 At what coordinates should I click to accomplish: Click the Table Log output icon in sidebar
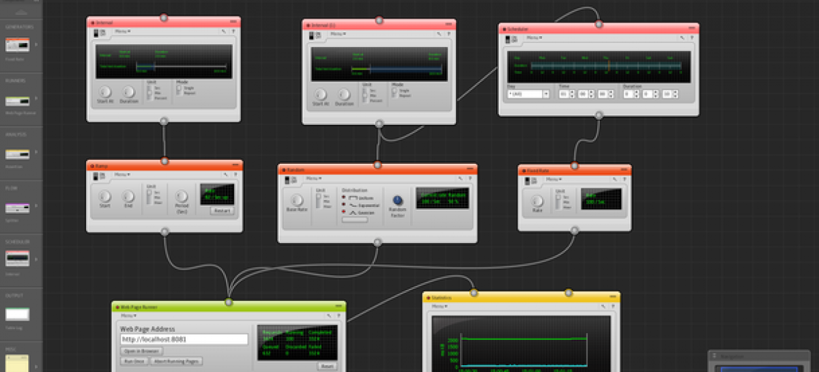pyautogui.click(x=18, y=314)
